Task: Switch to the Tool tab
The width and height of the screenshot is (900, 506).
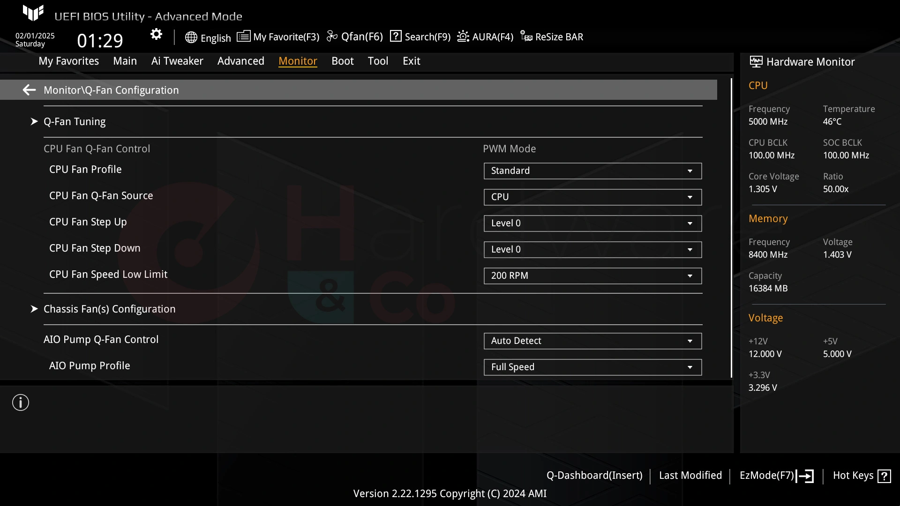Action: pyautogui.click(x=378, y=61)
